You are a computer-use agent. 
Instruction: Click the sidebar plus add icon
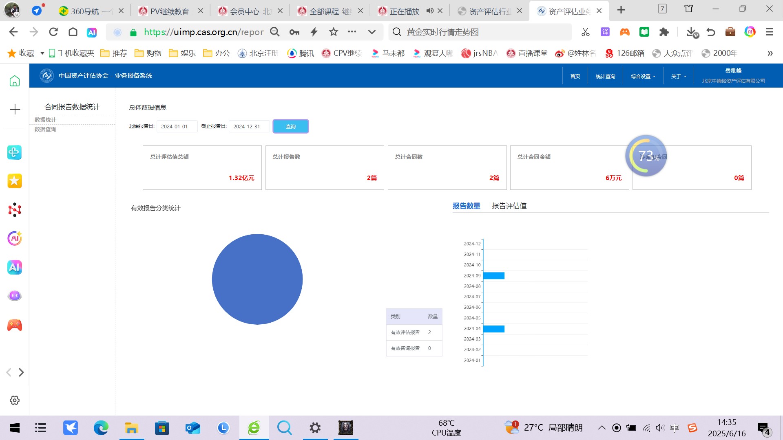15,109
